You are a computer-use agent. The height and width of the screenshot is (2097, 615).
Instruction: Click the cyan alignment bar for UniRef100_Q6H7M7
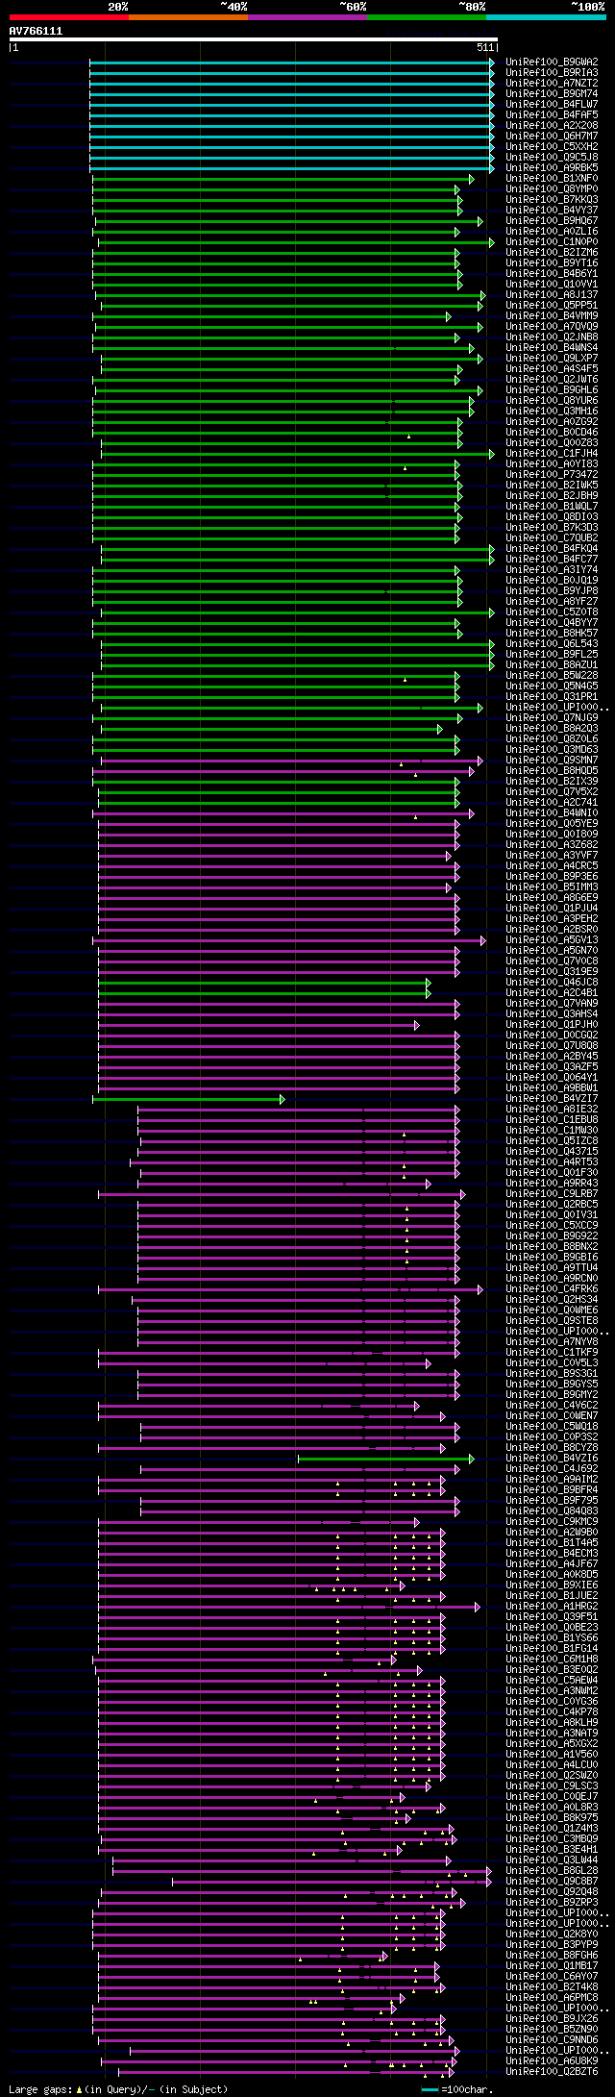pos(292,137)
